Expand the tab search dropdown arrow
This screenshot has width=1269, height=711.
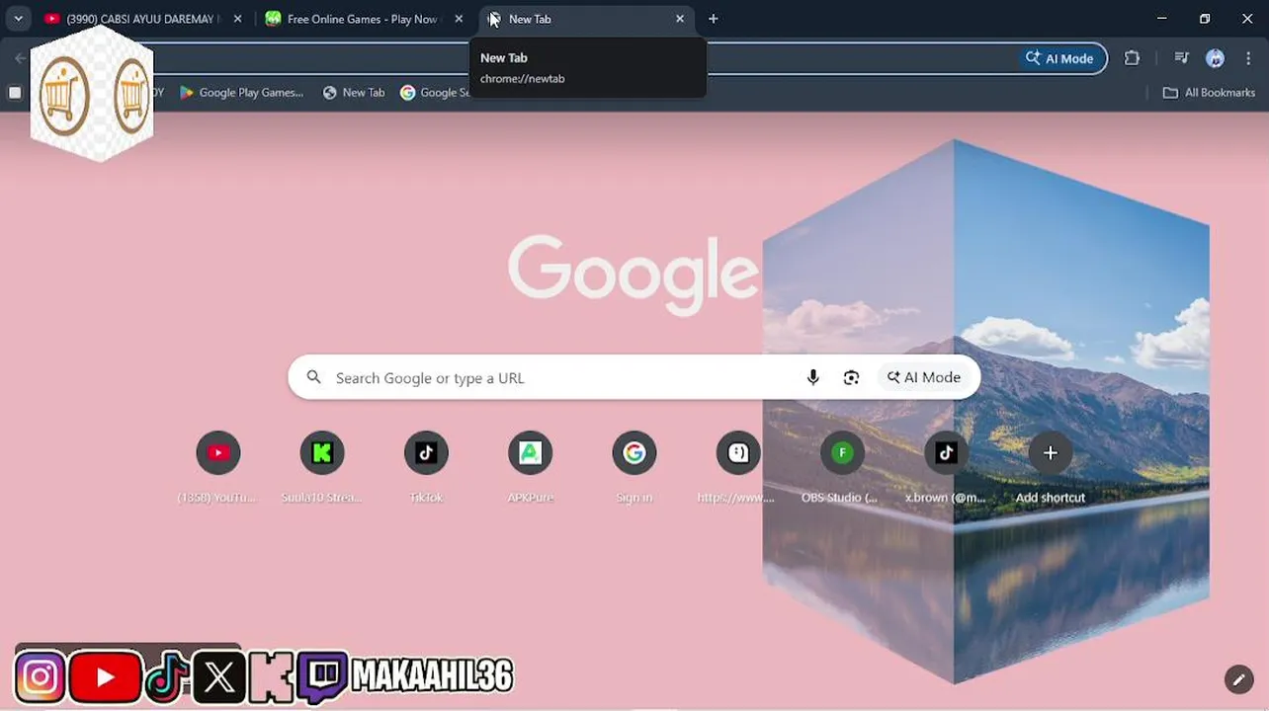click(18, 19)
